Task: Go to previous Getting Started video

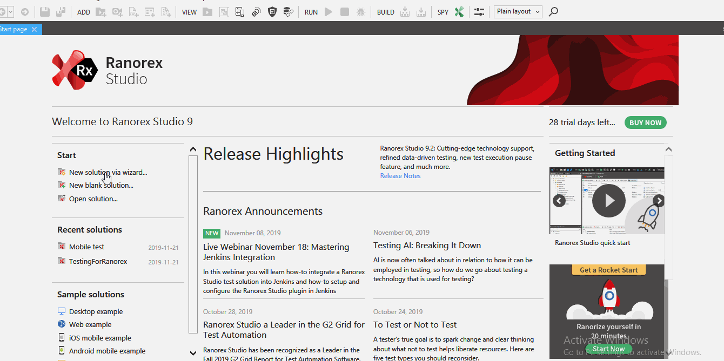Action: pos(559,201)
